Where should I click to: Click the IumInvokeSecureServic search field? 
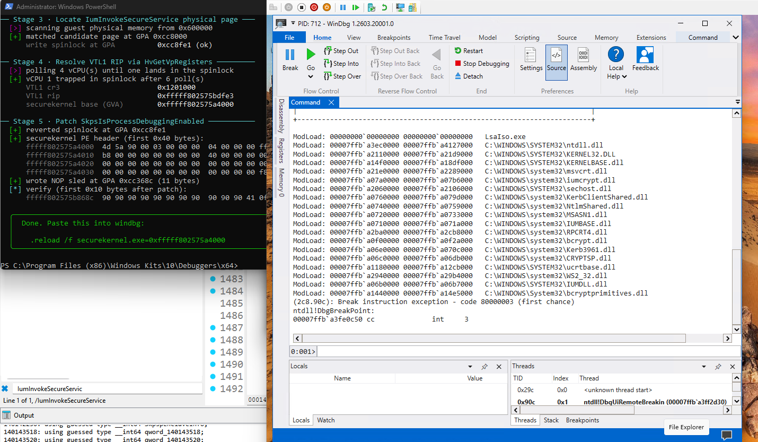pyautogui.click(x=107, y=389)
